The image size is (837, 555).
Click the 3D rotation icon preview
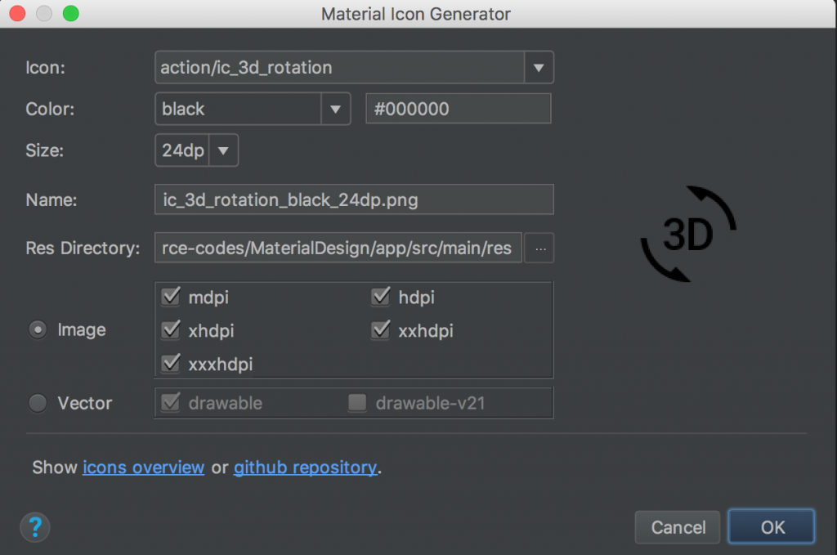pos(689,233)
